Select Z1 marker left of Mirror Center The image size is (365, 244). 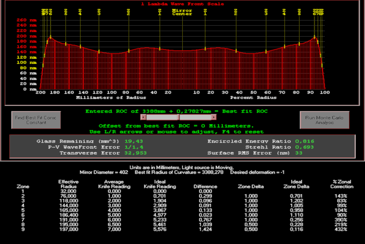coord(160,12)
